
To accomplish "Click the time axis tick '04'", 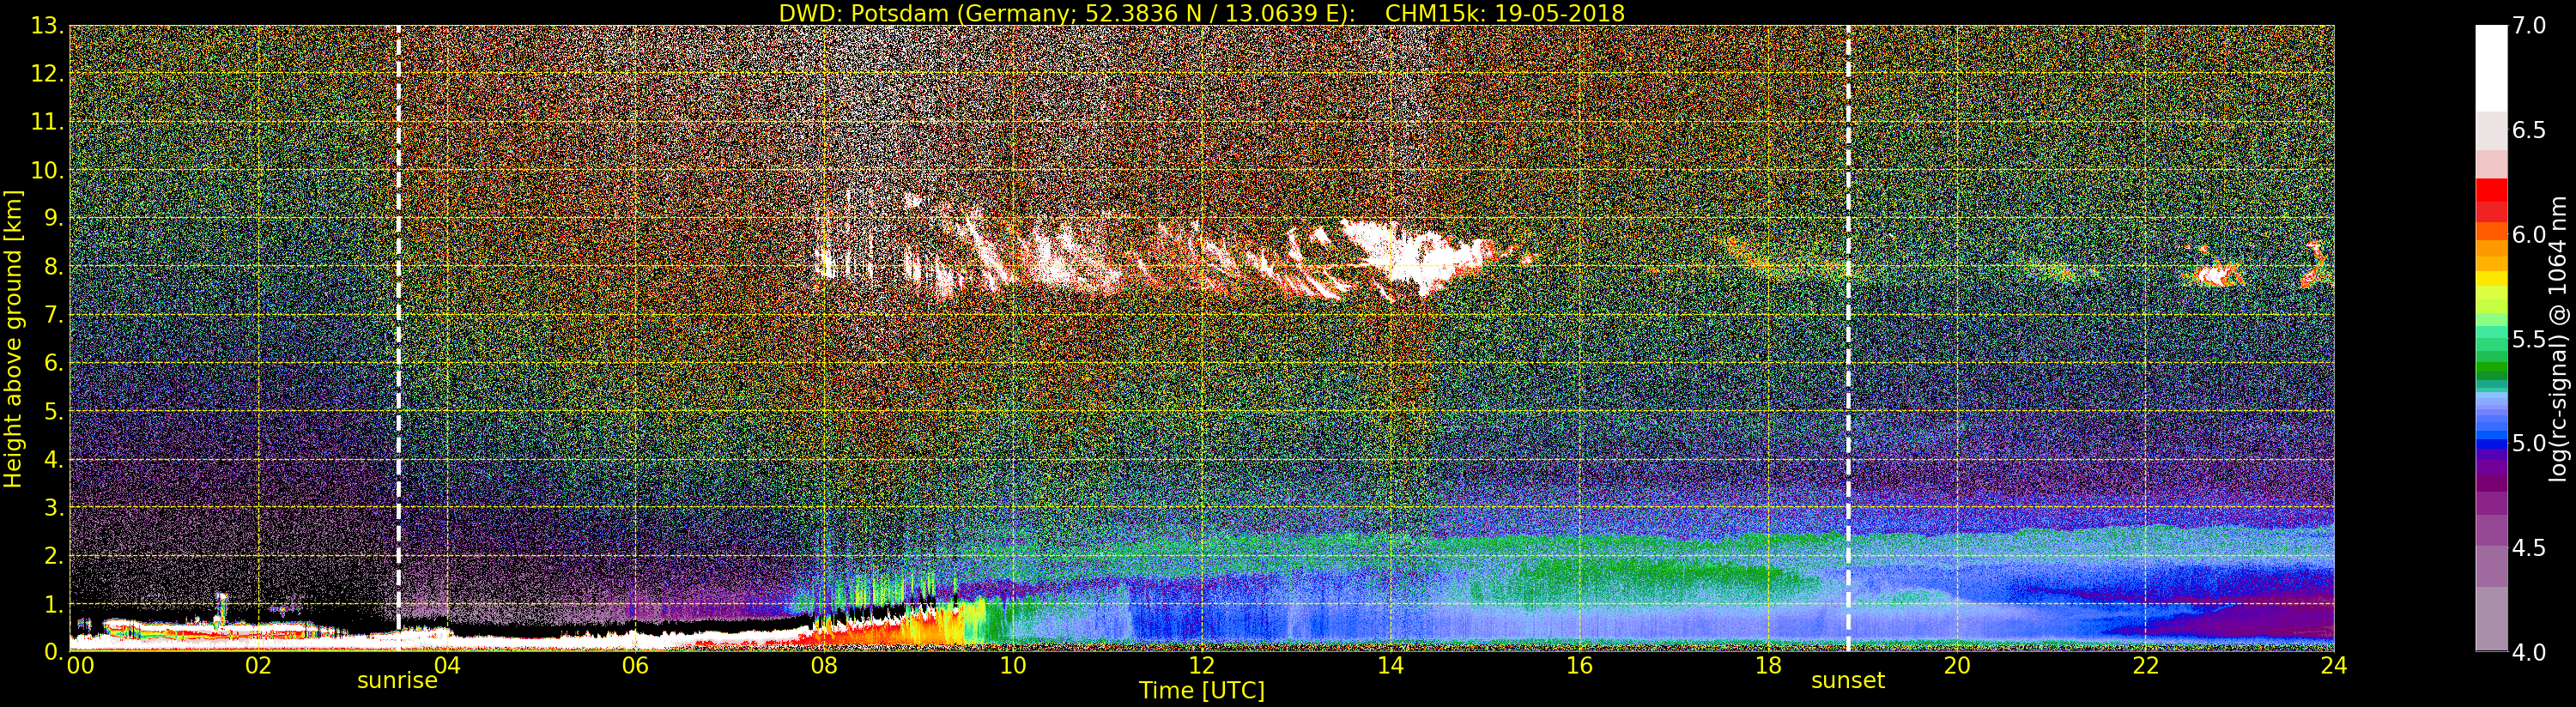I will pos(446,666).
